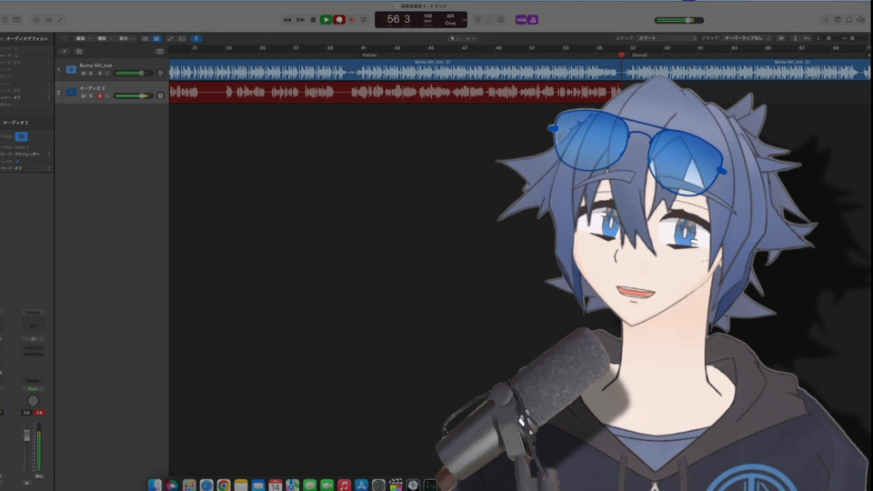Viewport: 873px width, 491px height.
Task: Click the Add Track plus button
Action: coord(64,51)
